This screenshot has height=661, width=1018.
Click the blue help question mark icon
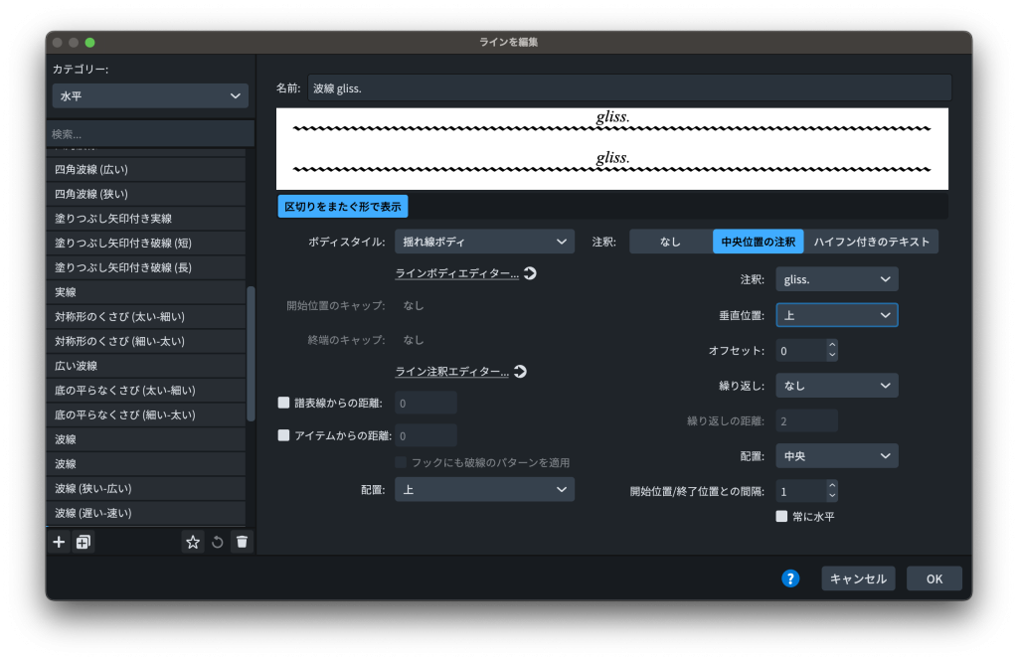click(790, 578)
